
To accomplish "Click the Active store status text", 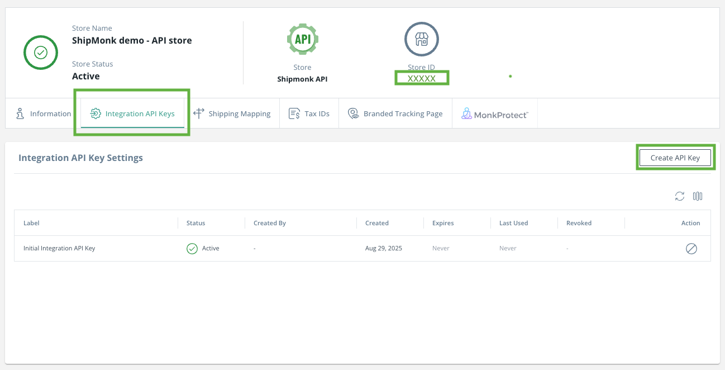I will click(x=86, y=76).
